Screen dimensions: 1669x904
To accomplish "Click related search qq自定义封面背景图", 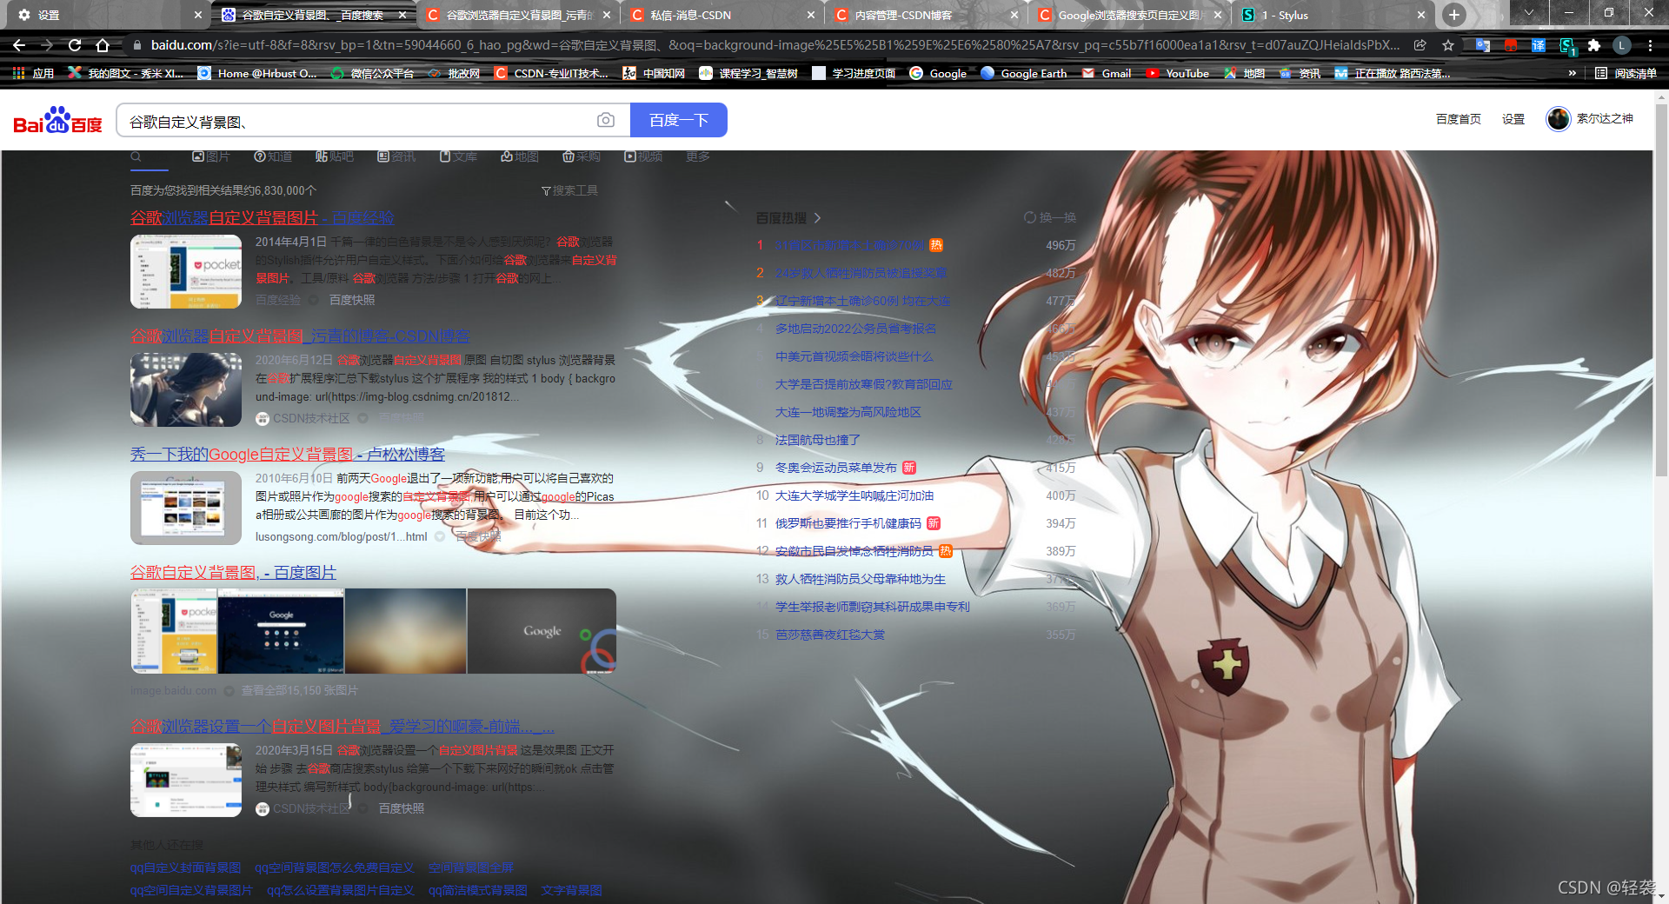I will tap(185, 867).
